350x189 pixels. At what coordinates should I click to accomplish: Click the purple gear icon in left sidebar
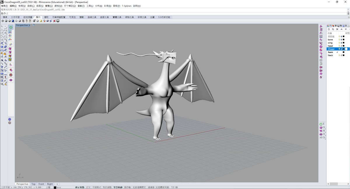(x=11, y=80)
